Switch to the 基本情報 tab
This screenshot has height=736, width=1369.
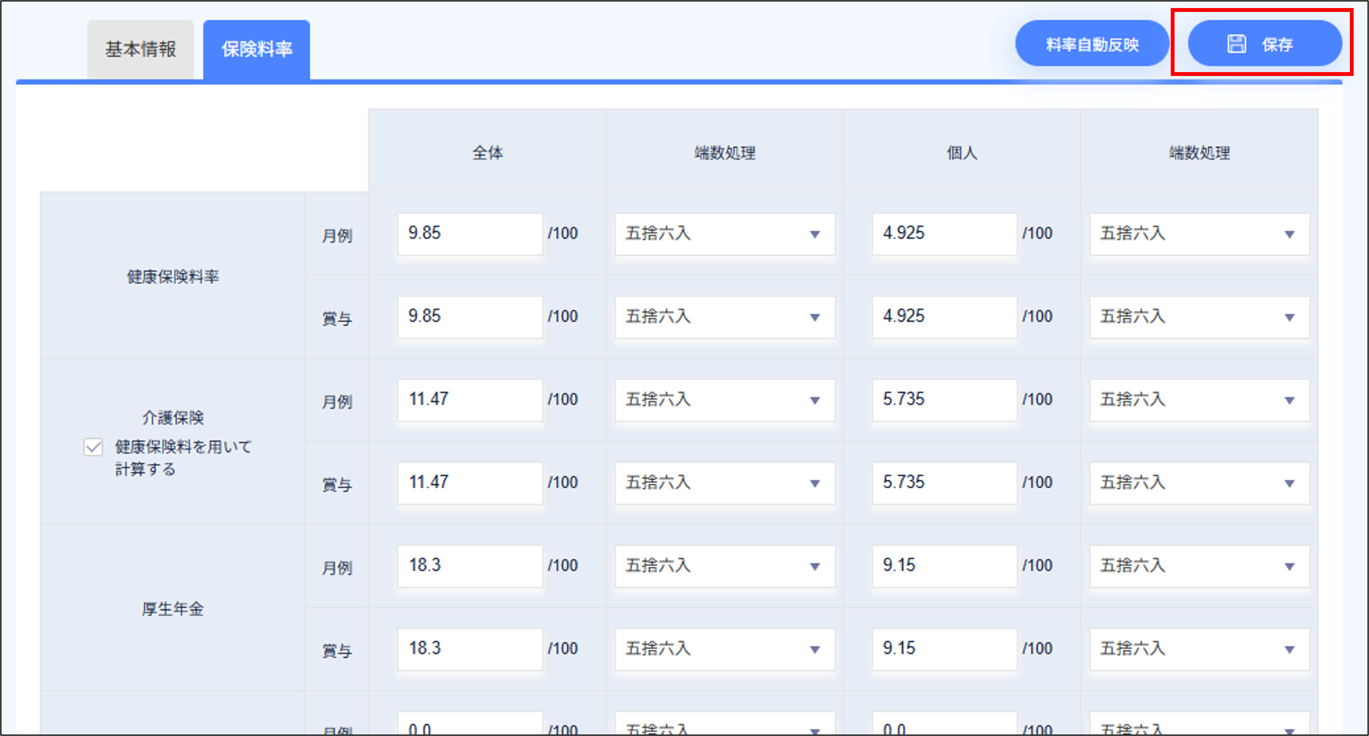pos(140,49)
